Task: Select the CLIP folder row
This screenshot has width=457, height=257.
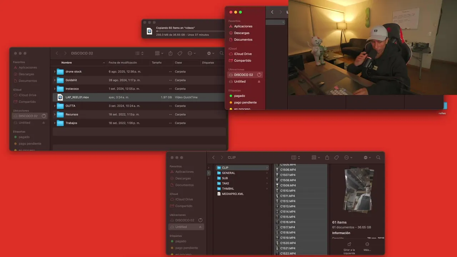Action: pyautogui.click(x=242, y=168)
